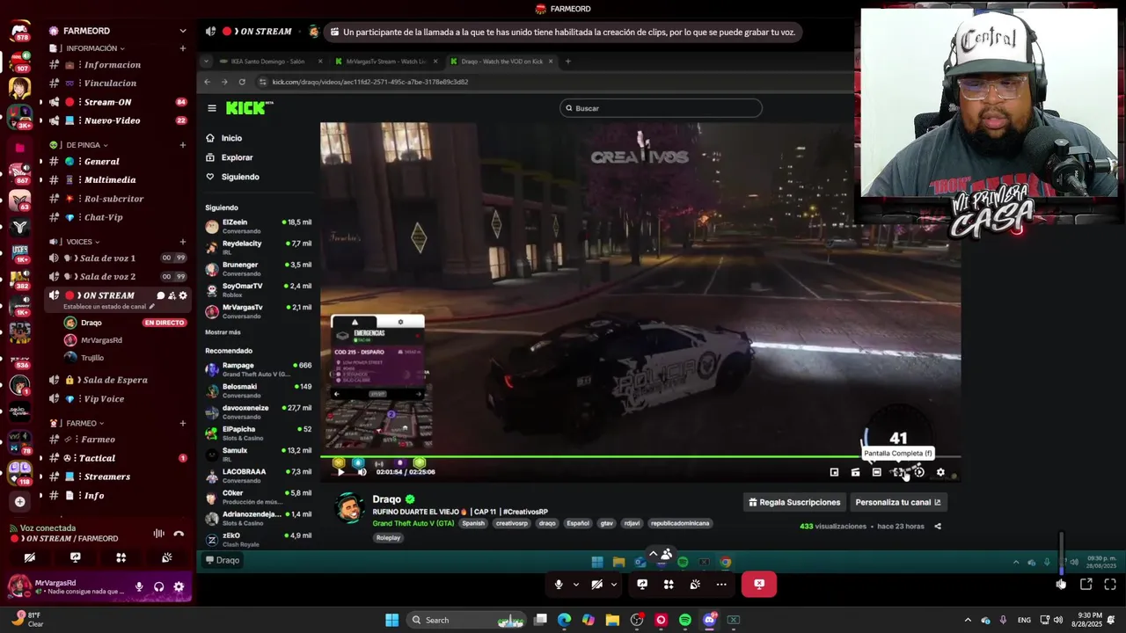Viewport: 1126px width, 633px height.
Task: Open Stream-ON channel
Action: [119, 102]
